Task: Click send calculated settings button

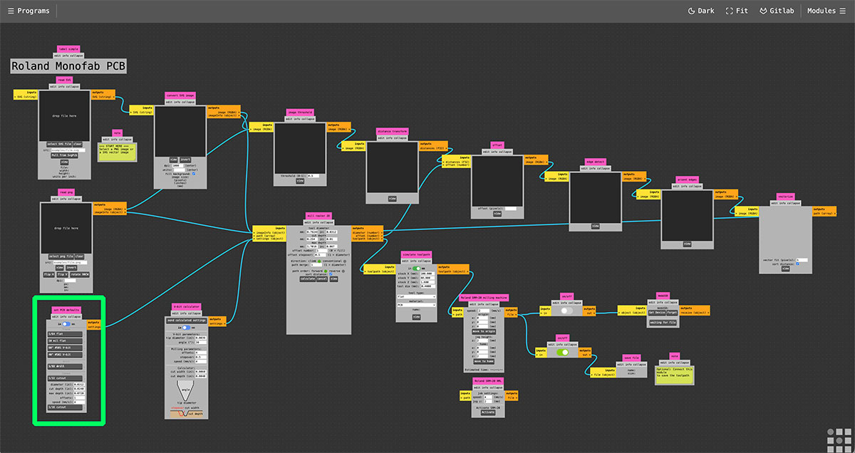Action: coord(187,321)
